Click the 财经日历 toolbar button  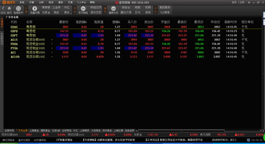click(x=96, y=8)
